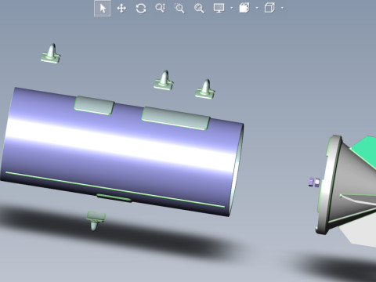This screenshot has width=376, height=282.
Task: Select the Zoom to area tool
Action: click(179, 9)
